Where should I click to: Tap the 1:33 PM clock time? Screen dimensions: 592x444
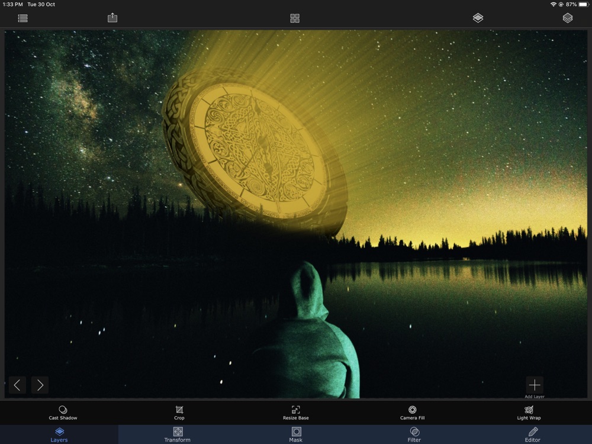pos(12,5)
